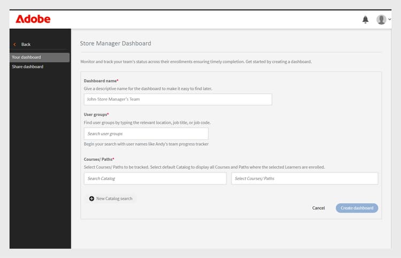Click the Store Manager Dashboard heading
Screen dimensions: 401x258
point(115,43)
